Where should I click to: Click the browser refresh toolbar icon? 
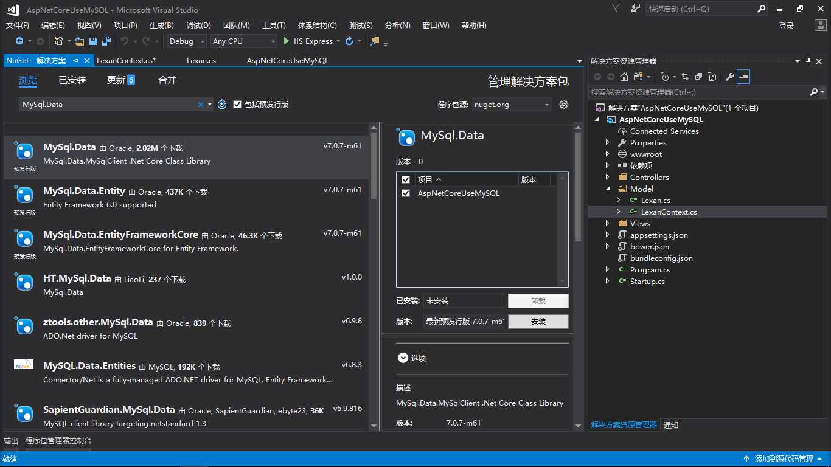349,41
